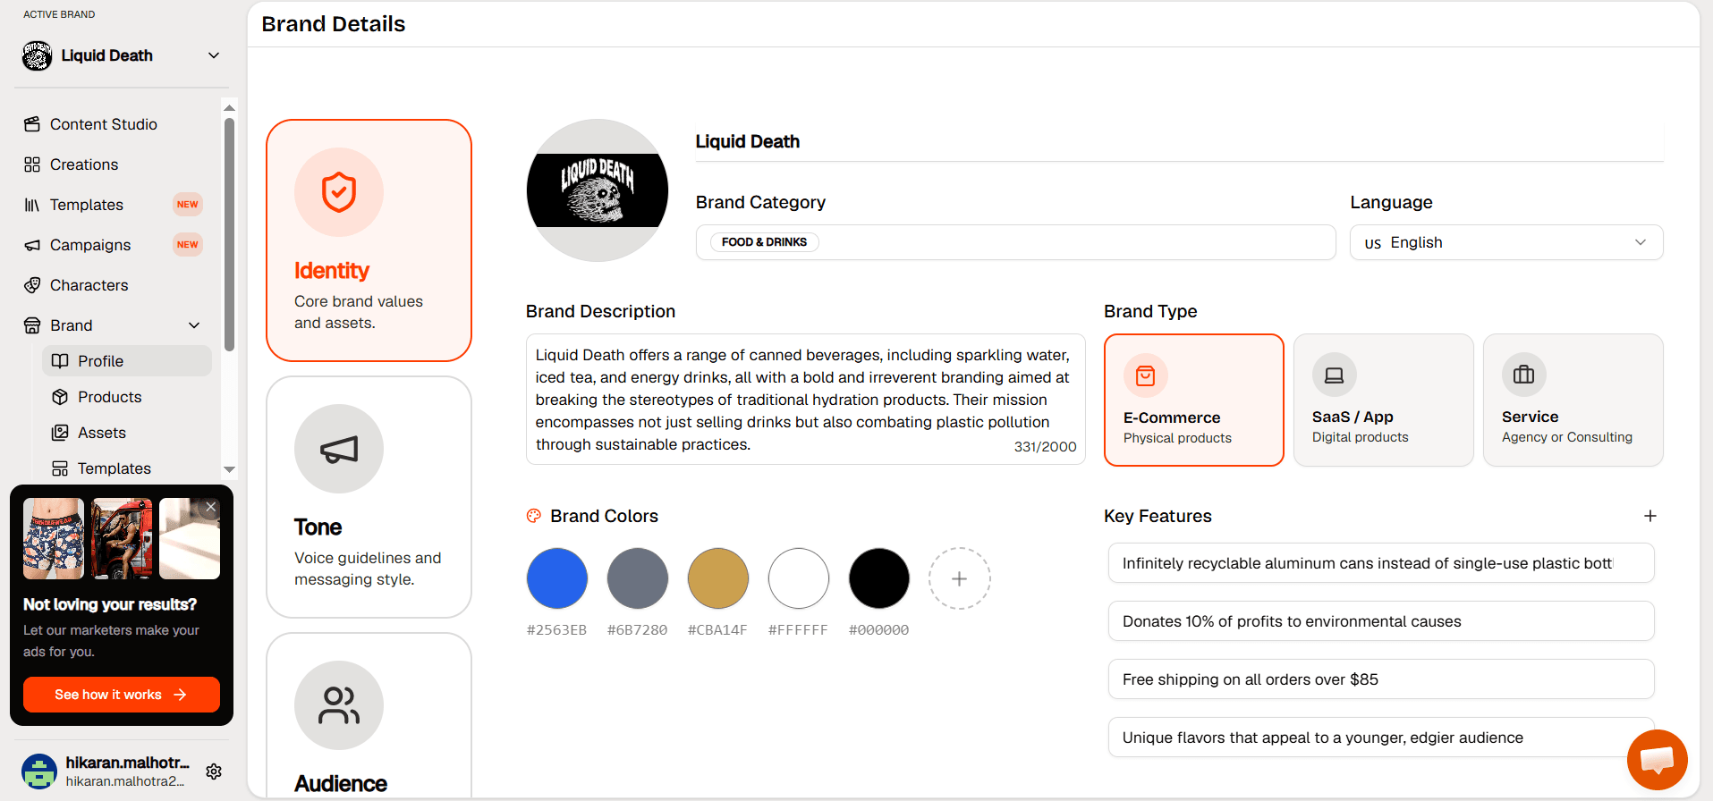
Task: Select the blue #2563EB color swatch
Action: [557, 578]
